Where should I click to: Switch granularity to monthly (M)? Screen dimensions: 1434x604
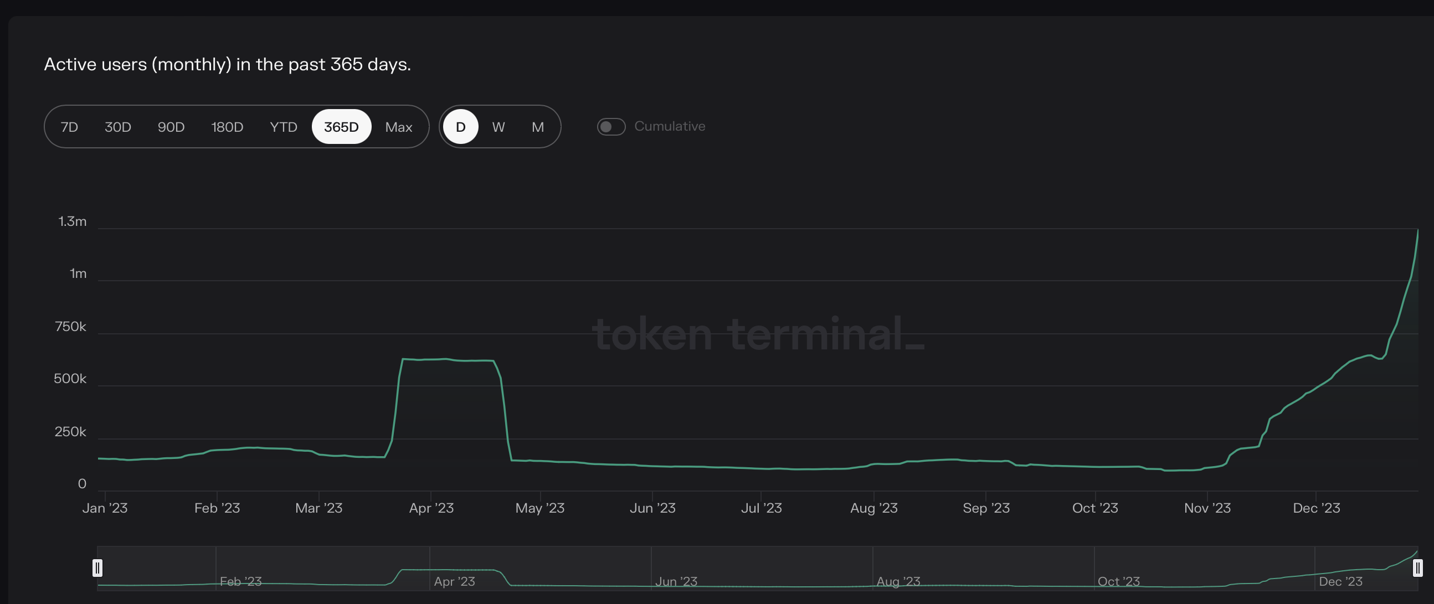tap(537, 127)
